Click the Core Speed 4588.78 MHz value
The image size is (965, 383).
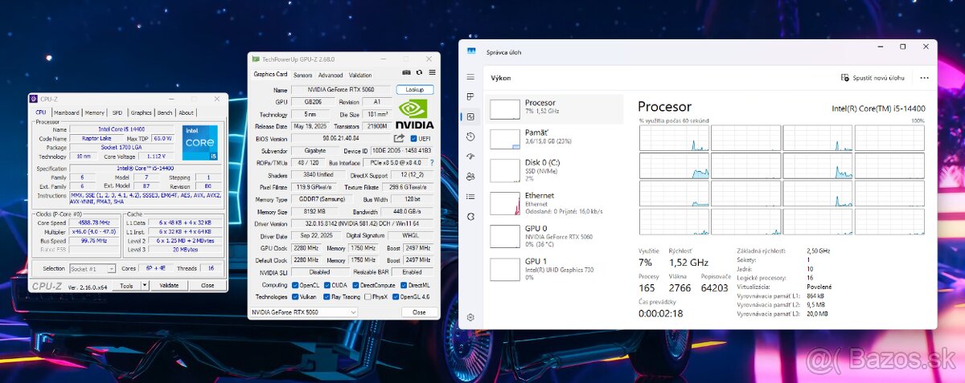pos(96,222)
